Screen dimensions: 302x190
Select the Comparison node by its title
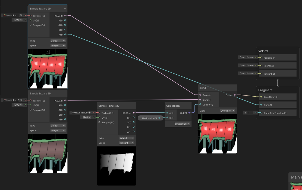point(173,106)
